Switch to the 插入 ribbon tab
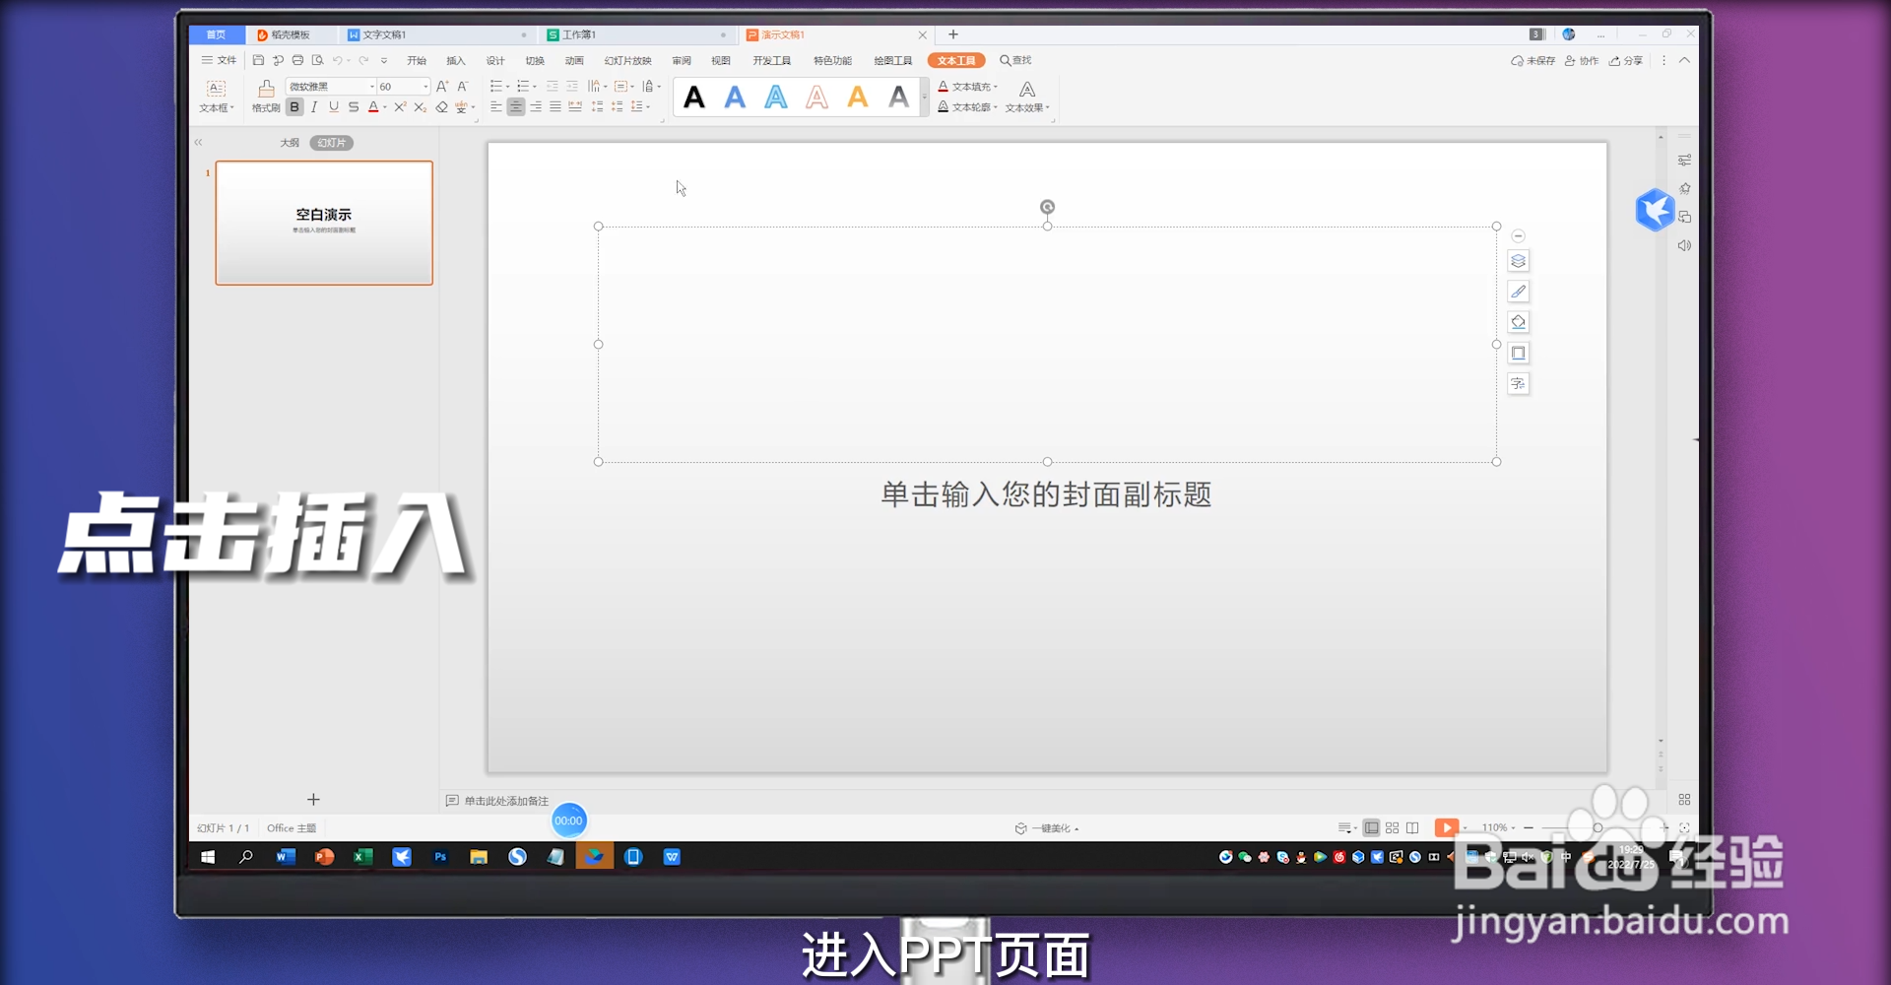The image size is (1891, 985). (456, 60)
